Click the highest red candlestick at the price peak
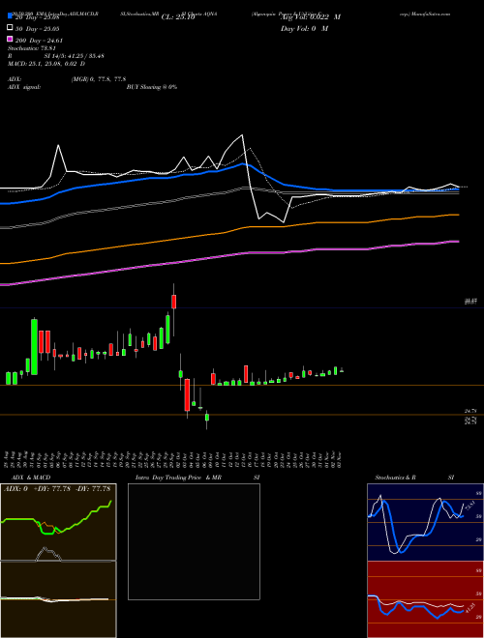This screenshot has height=638, width=484. tap(174, 302)
